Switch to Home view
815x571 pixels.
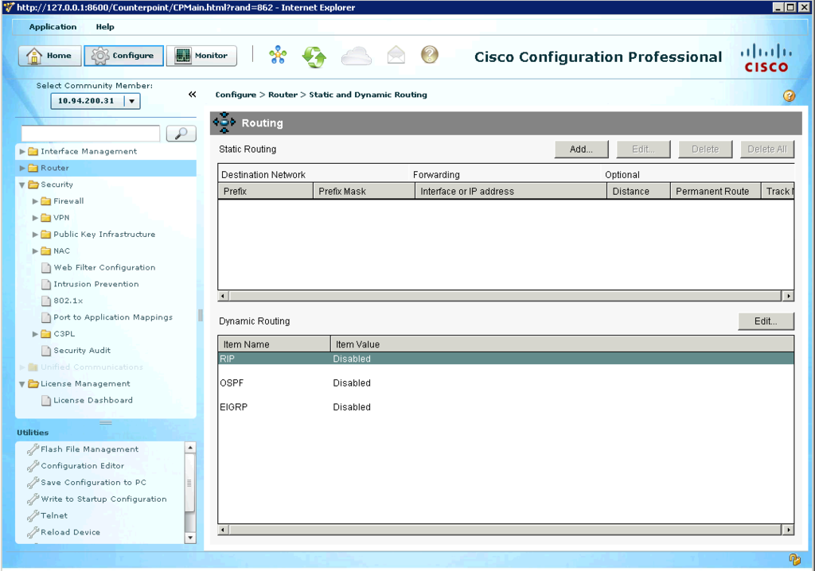pos(50,56)
